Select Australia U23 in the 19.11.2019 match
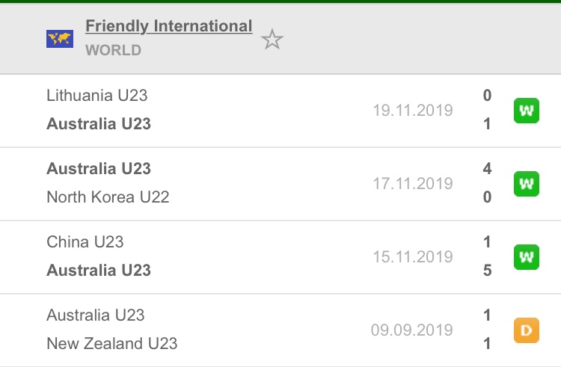This screenshot has width=561, height=367. point(99,123)
